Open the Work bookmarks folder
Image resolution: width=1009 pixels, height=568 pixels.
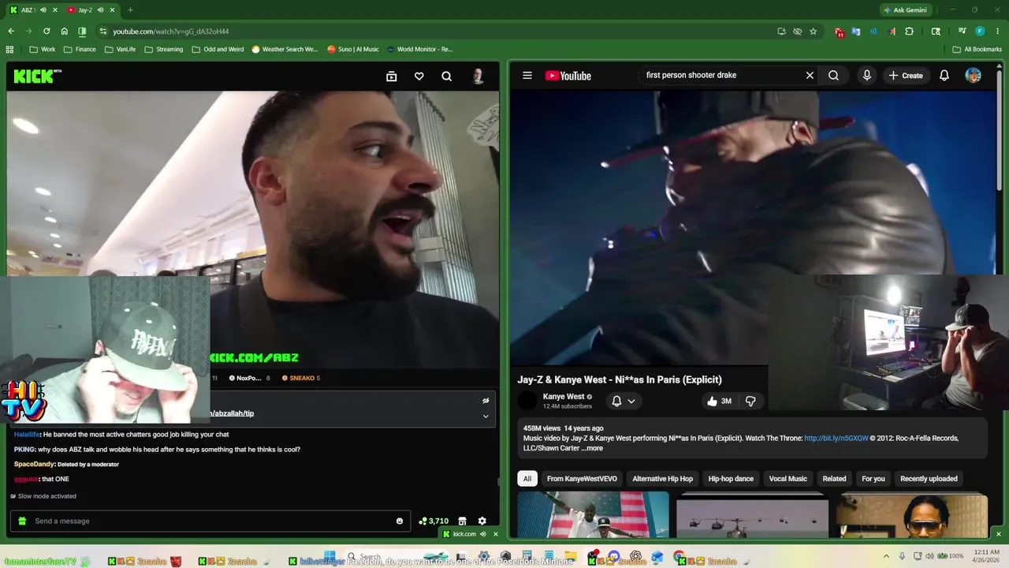click(x=43, y=49)
